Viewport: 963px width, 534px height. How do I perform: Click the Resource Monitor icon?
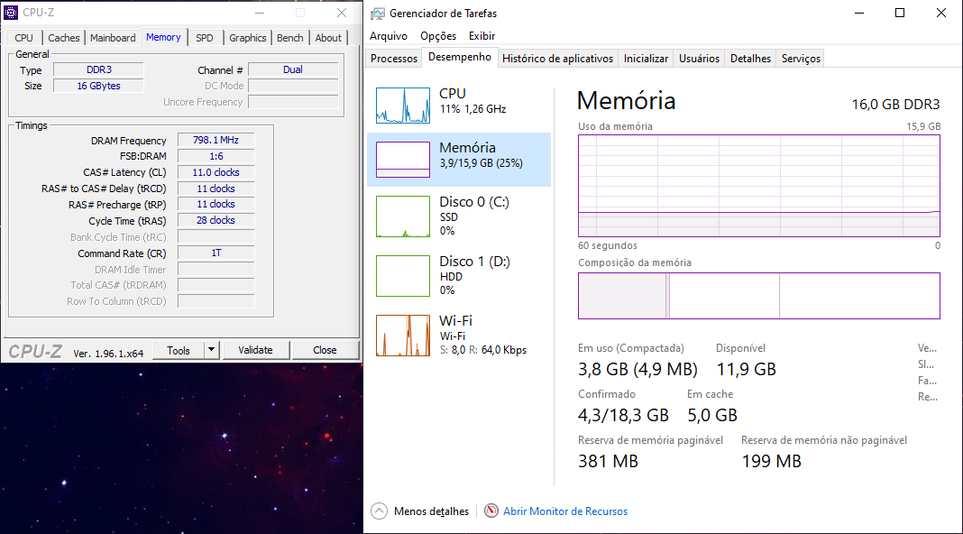tap(491, 511)
